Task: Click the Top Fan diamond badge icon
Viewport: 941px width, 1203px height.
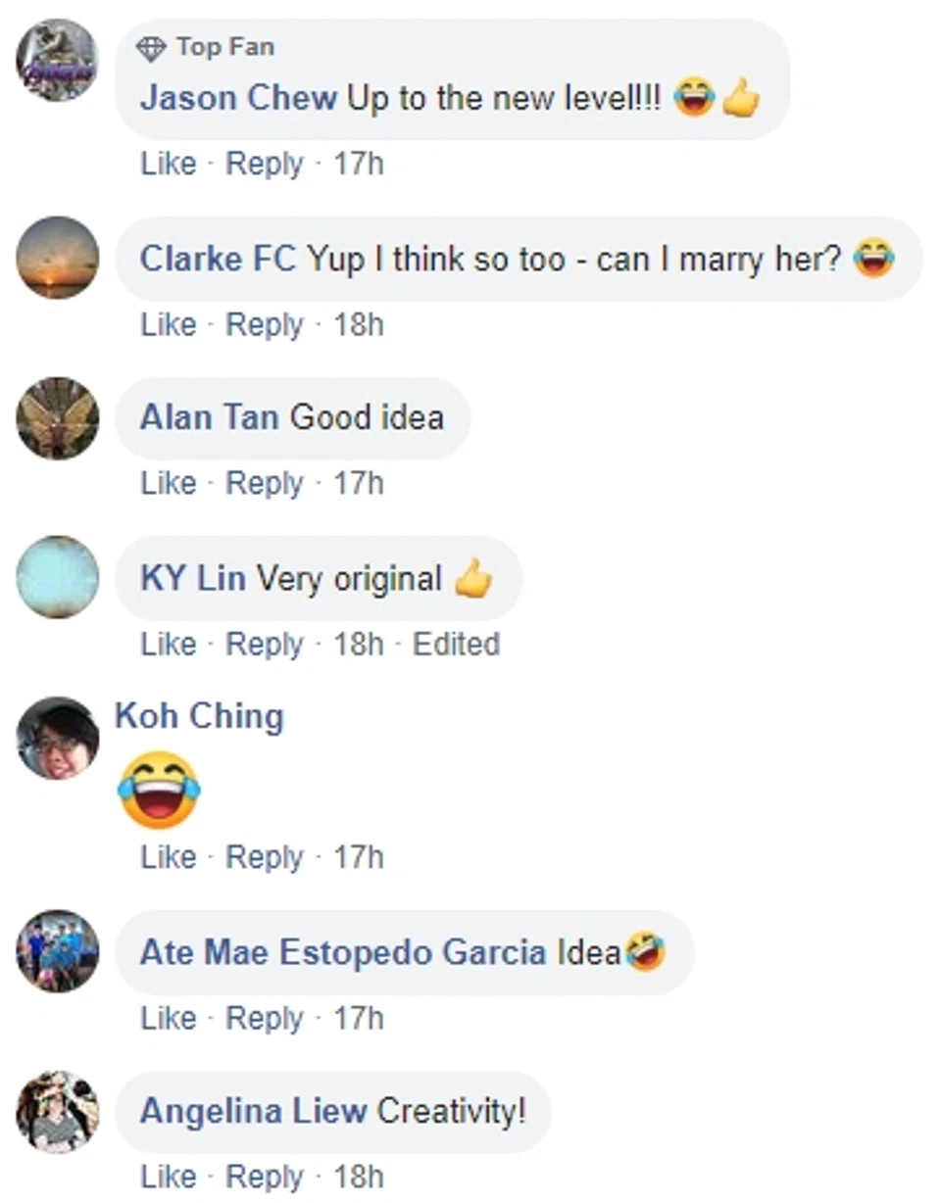Action: [152, 48]
